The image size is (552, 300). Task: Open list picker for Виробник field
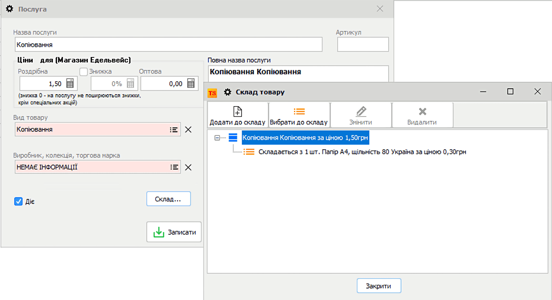pos(174,167)
